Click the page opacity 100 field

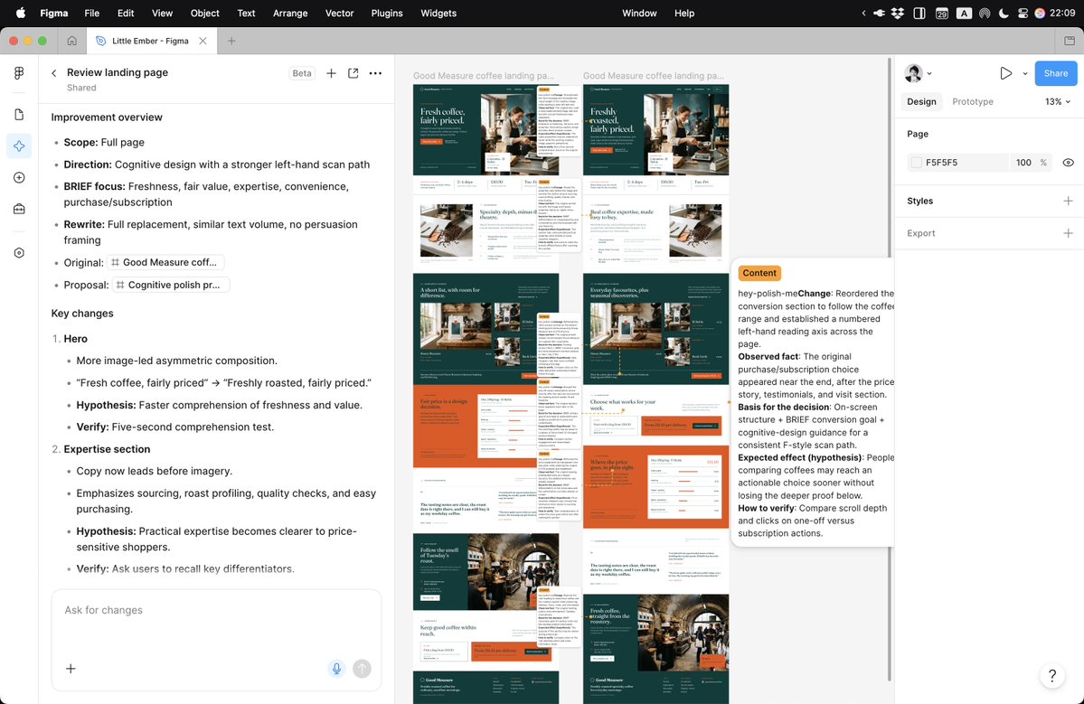[x=1023, y=163]
